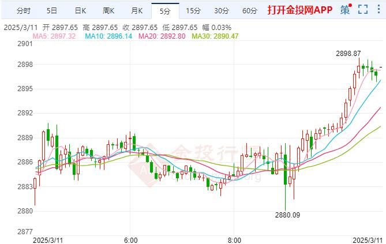Screen dimensions: 386x244
Task: Click the 8:00 time axis label
Action: (234, 240)
